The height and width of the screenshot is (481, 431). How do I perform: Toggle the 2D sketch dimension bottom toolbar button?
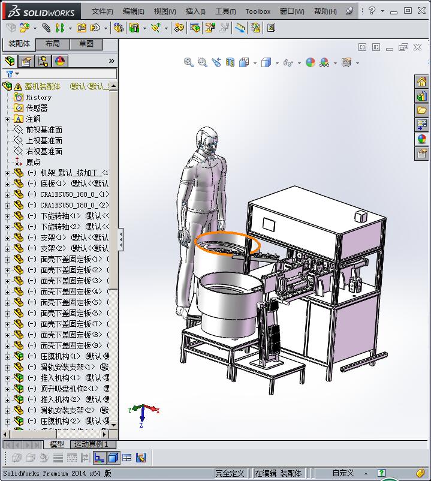click(99, 458)
